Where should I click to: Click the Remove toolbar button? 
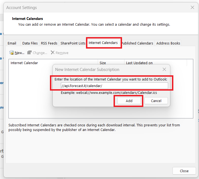click(60, 53)
